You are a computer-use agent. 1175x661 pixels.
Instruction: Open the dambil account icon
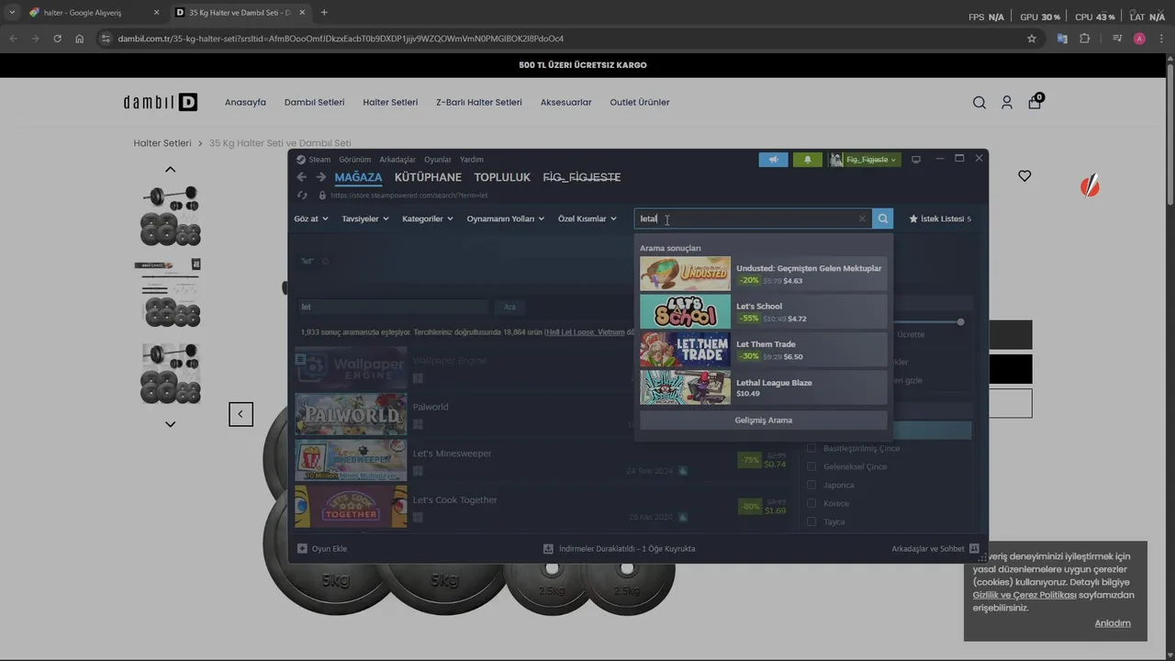tap(1007, 103)
